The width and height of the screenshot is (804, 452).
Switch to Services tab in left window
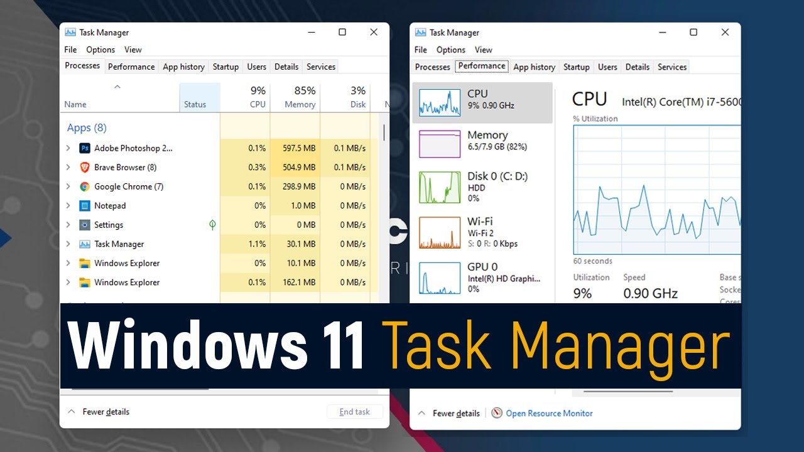pyautogui.click(x=321, y=67)
